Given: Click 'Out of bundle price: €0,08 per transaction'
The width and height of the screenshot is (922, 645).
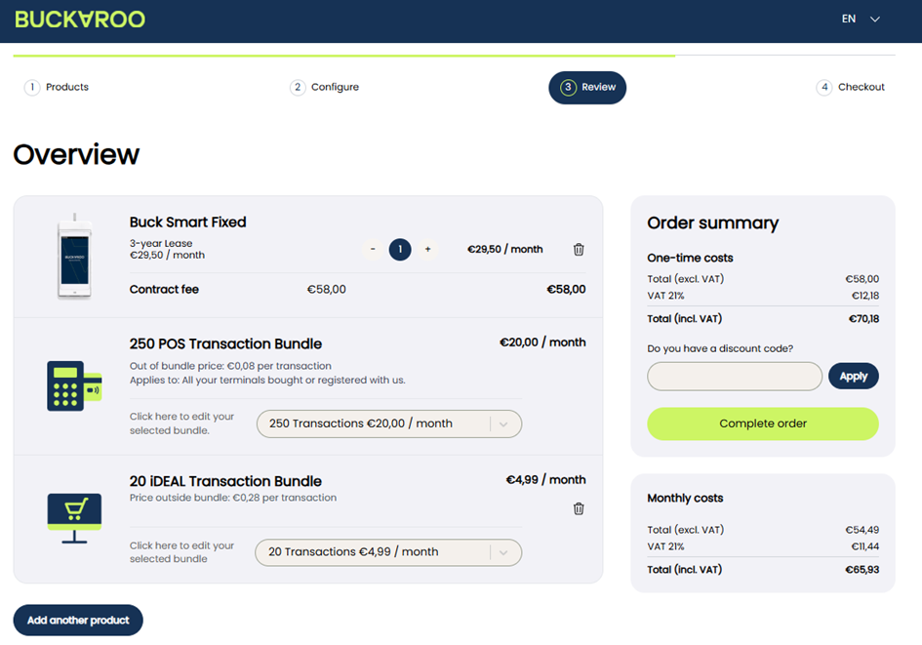Looking at the screenshot, I should point(230,366).
